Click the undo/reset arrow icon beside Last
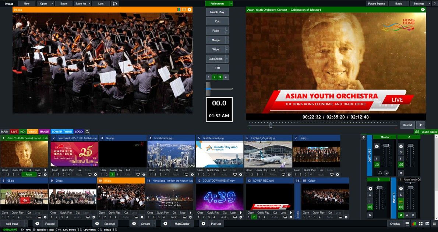Image resolution: width=438 pixels, height=232 pixels. tap(115, 4)
